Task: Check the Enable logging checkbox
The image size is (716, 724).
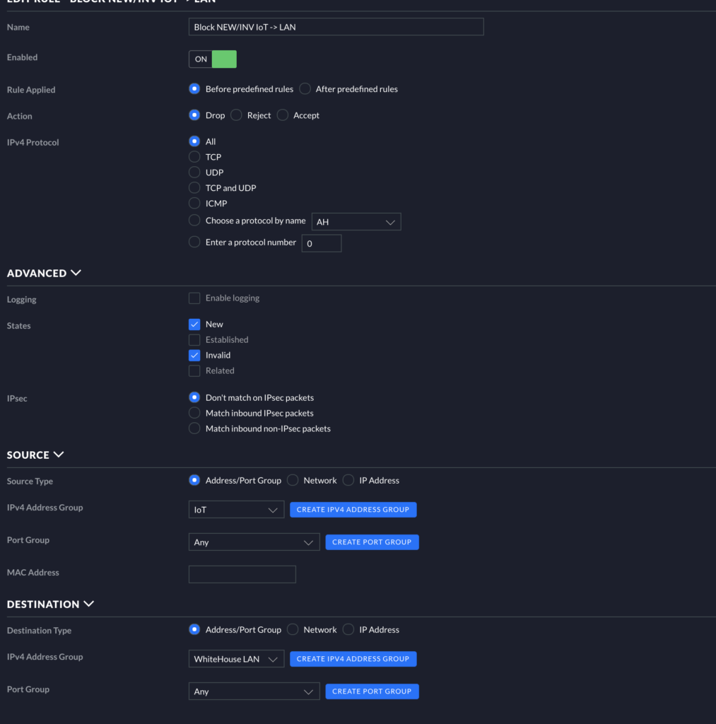Action: tap(194, 298)
